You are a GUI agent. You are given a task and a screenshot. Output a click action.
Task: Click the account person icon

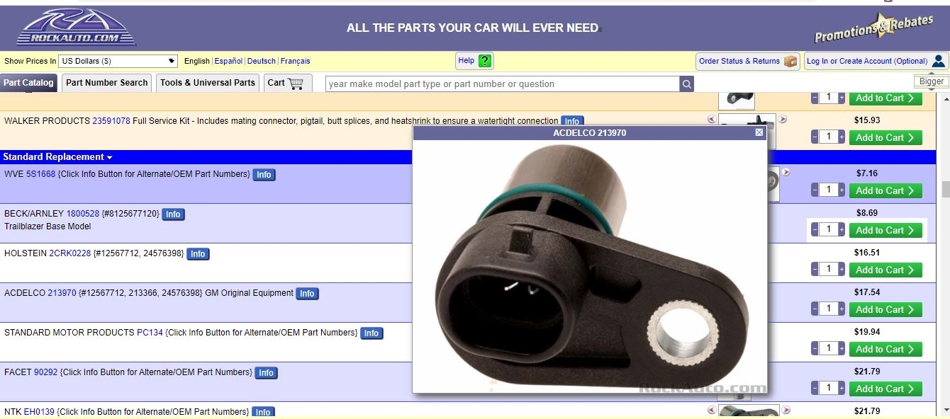click(939, 61)
